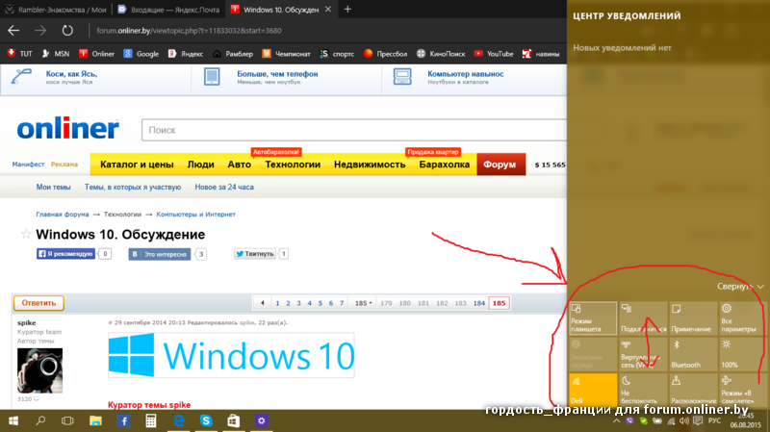The width and height of the screenshot is (770, 432).
Task: Close the Windows 10. Обсуждение tab
Action: tap(328, 10)
